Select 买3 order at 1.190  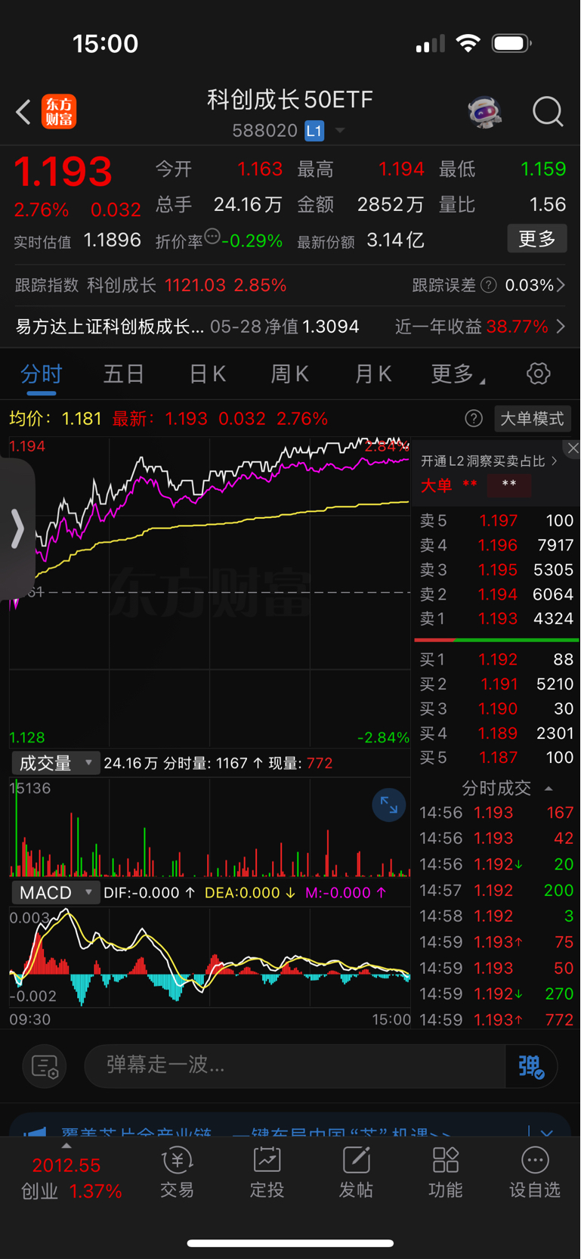click(496, 709)
